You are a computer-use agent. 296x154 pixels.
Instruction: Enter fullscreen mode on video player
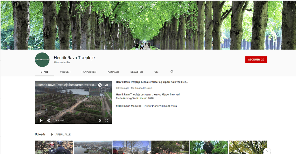tap(106, 121)
